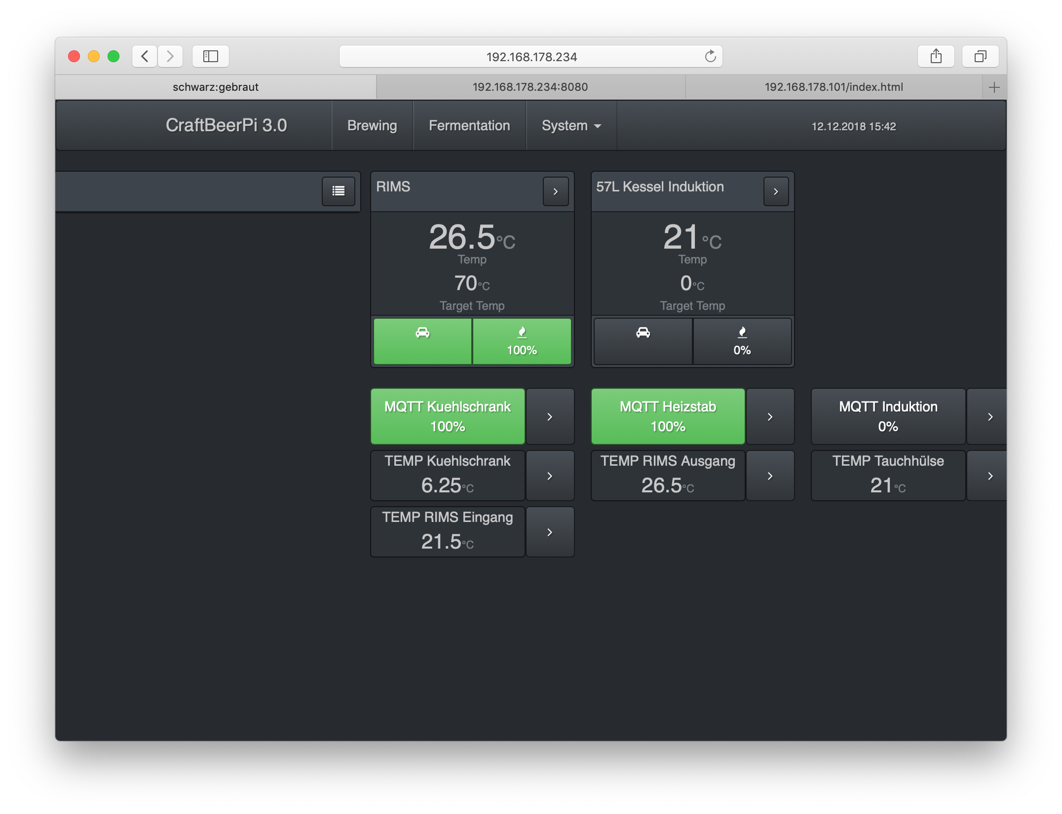Open the Fermentation page
Viewport: 1062px width, 814px height.
[x=469, y=126]
